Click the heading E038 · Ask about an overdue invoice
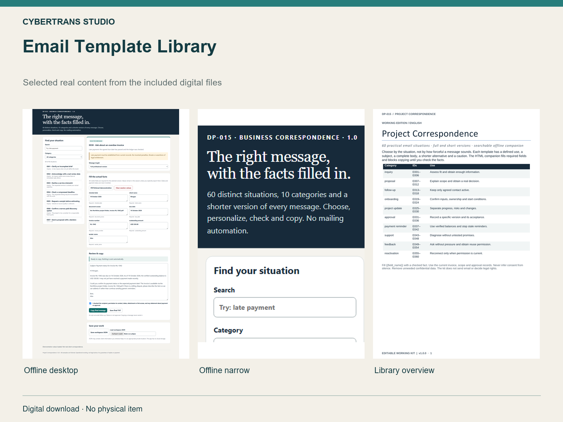 tap(106, 145)
